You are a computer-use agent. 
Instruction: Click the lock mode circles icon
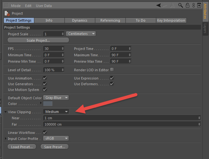click(x=193, y=5)
